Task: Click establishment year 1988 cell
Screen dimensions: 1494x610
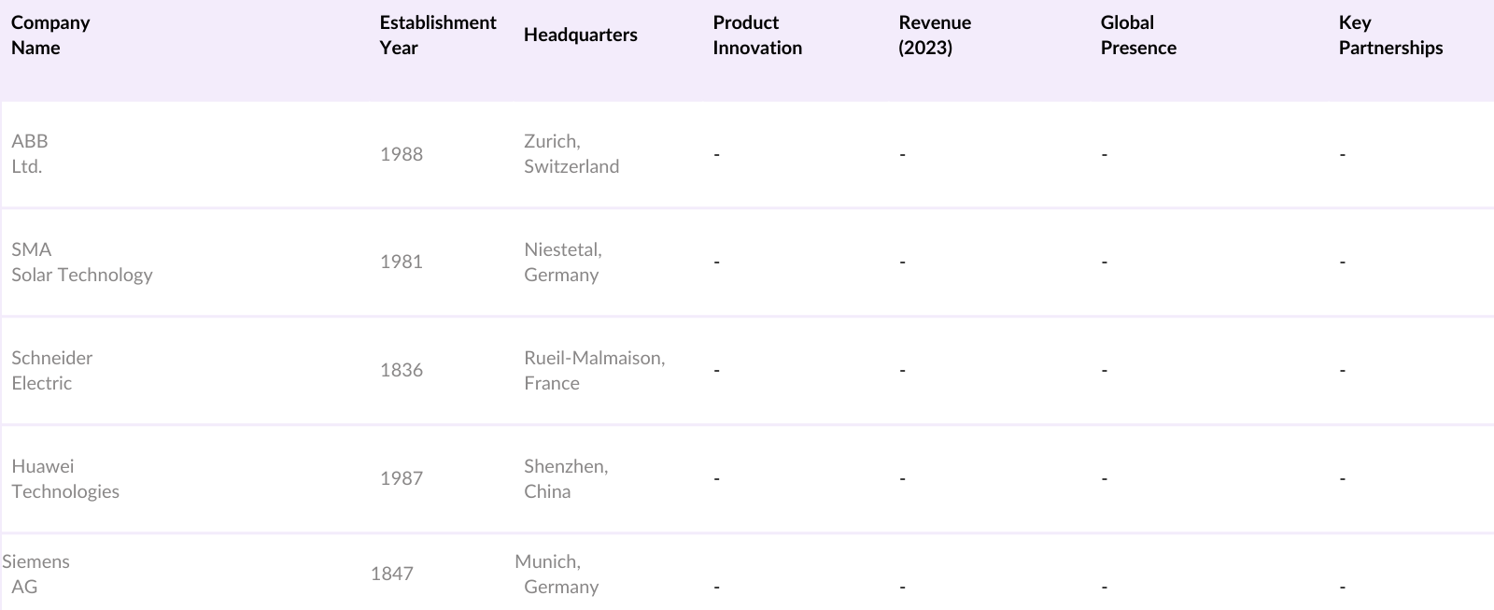Action: click(402, 154)
